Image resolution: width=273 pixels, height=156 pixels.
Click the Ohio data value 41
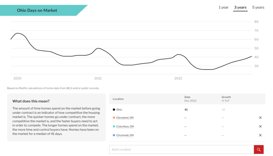(186, 110)
